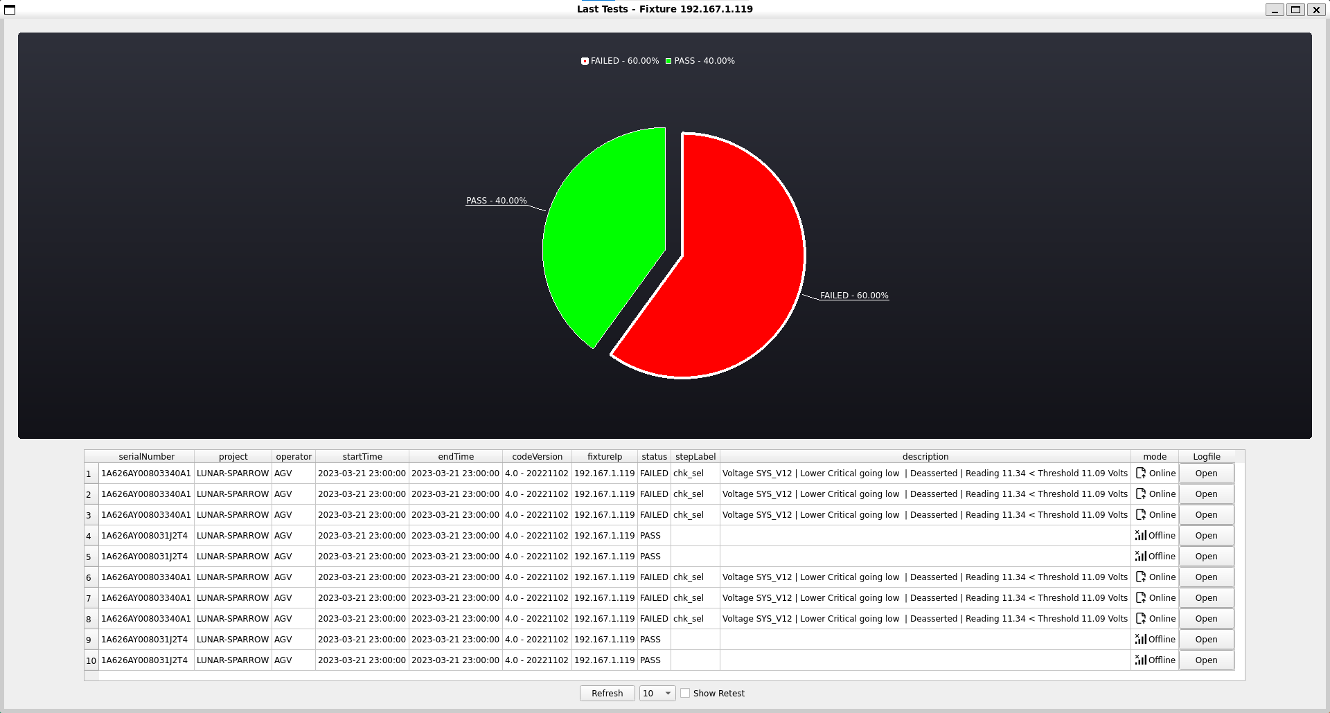Sort by the status column header
The width and height of the screenshot is (1330, 713).
point(654,457)
